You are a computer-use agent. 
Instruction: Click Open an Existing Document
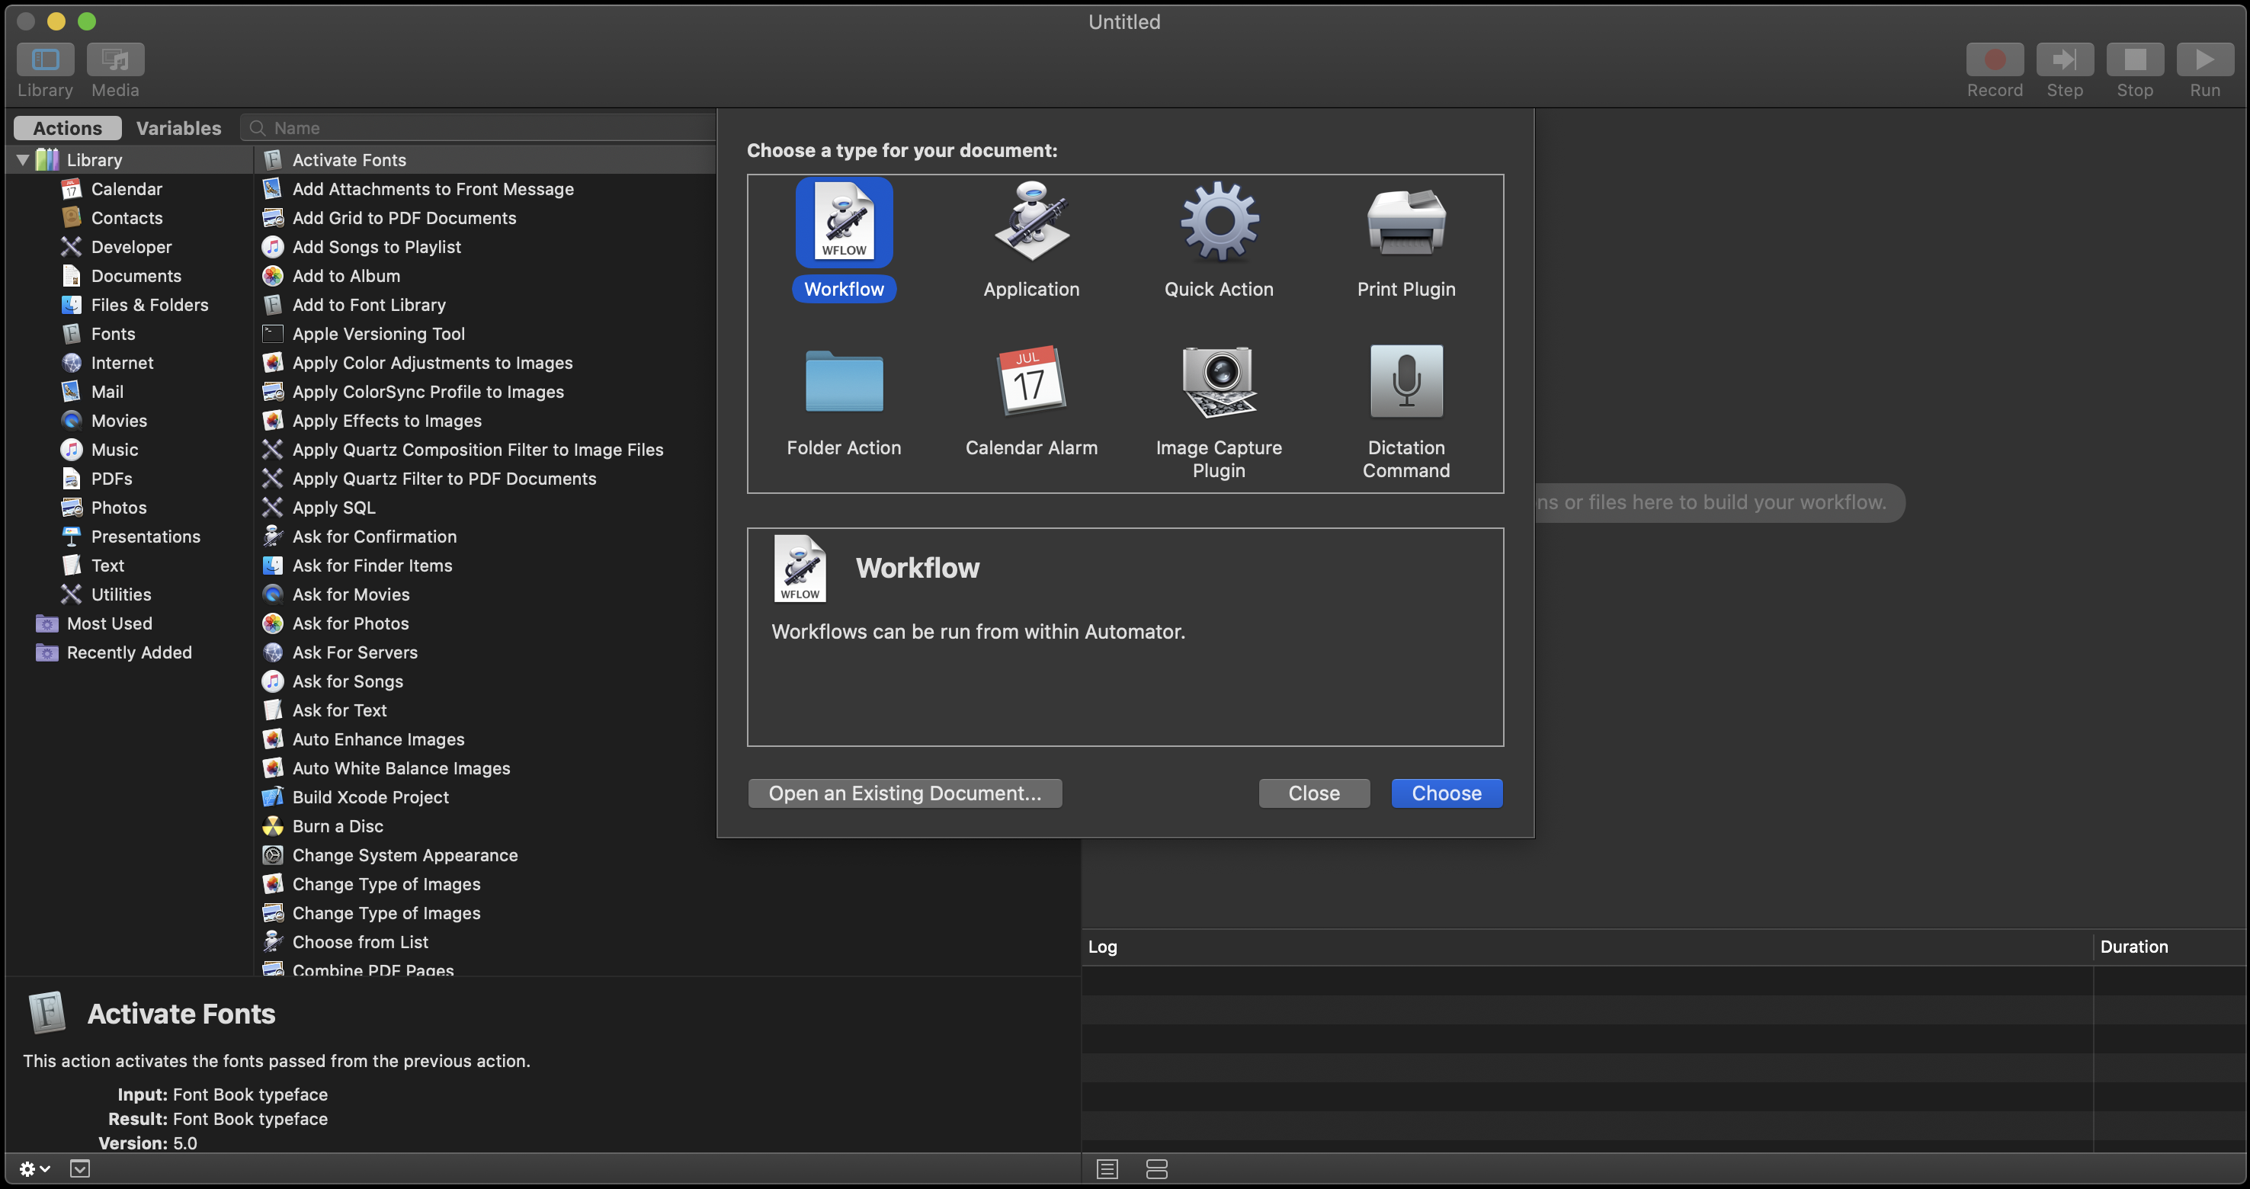point(905,793)
